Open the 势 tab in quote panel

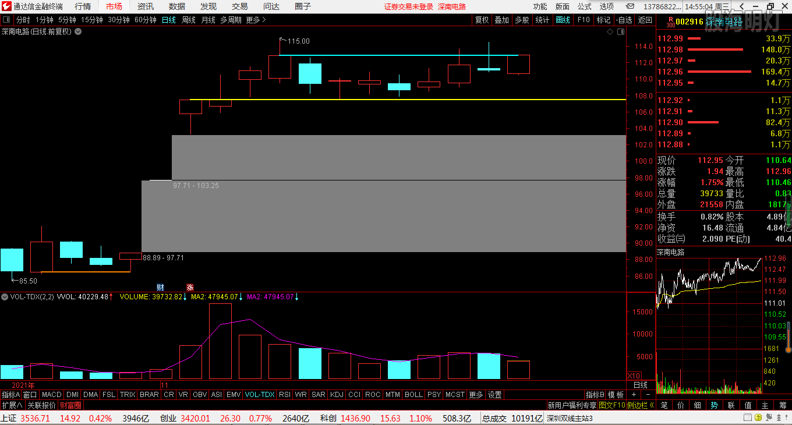(x=715, y=405)
